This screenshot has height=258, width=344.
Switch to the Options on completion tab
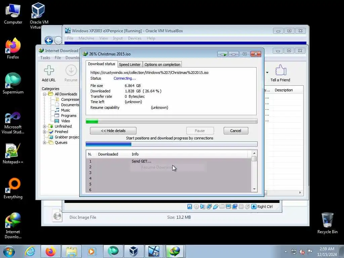click(162, 64)
